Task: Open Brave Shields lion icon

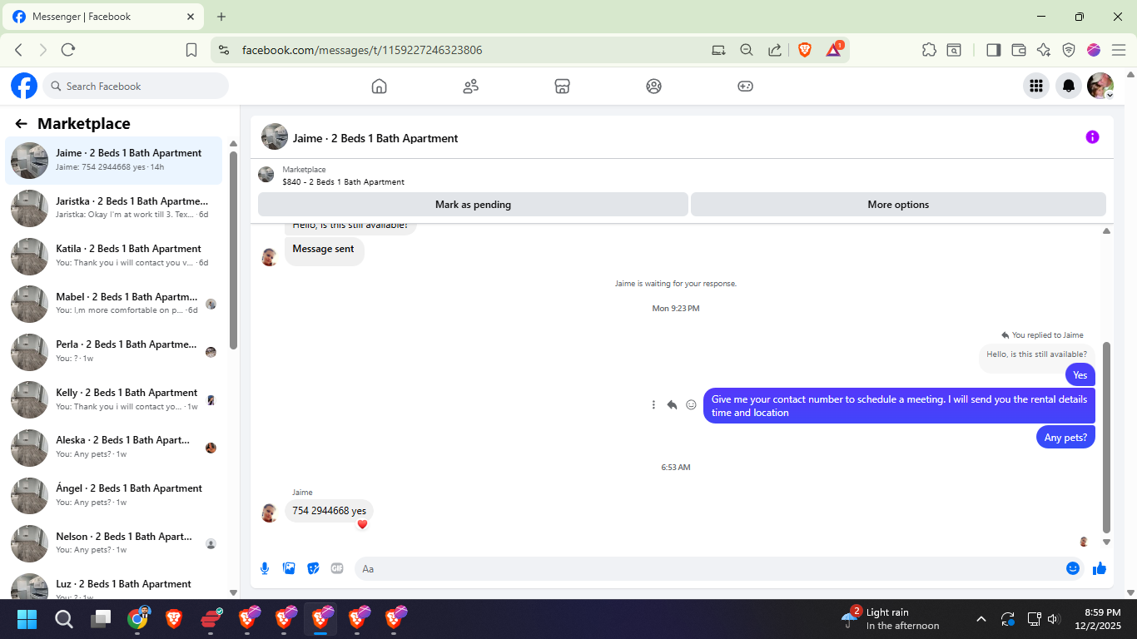Action: 805,50
